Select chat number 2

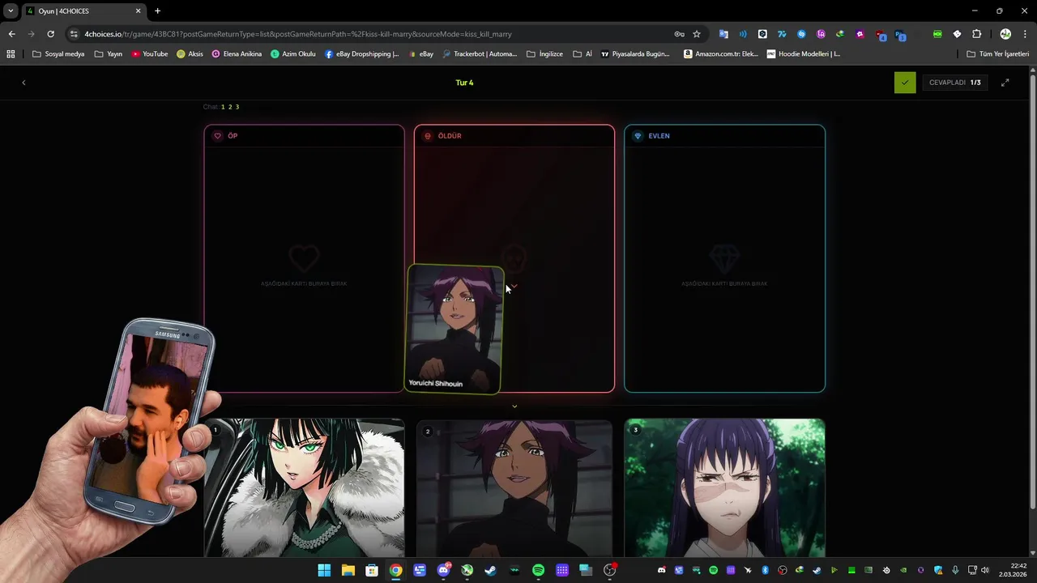(x=230, y=107)
